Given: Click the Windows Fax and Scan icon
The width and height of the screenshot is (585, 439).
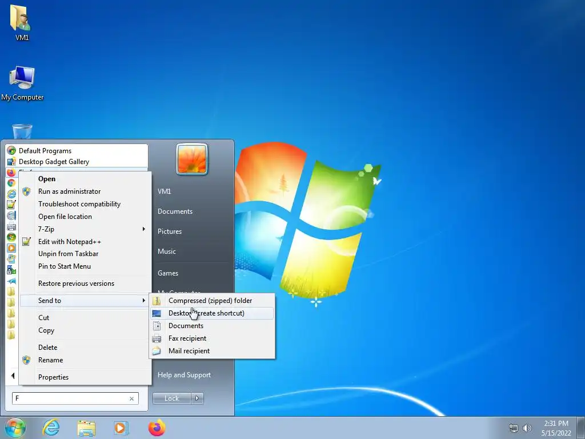Looking at the screenshot, I should pos(11,226).
